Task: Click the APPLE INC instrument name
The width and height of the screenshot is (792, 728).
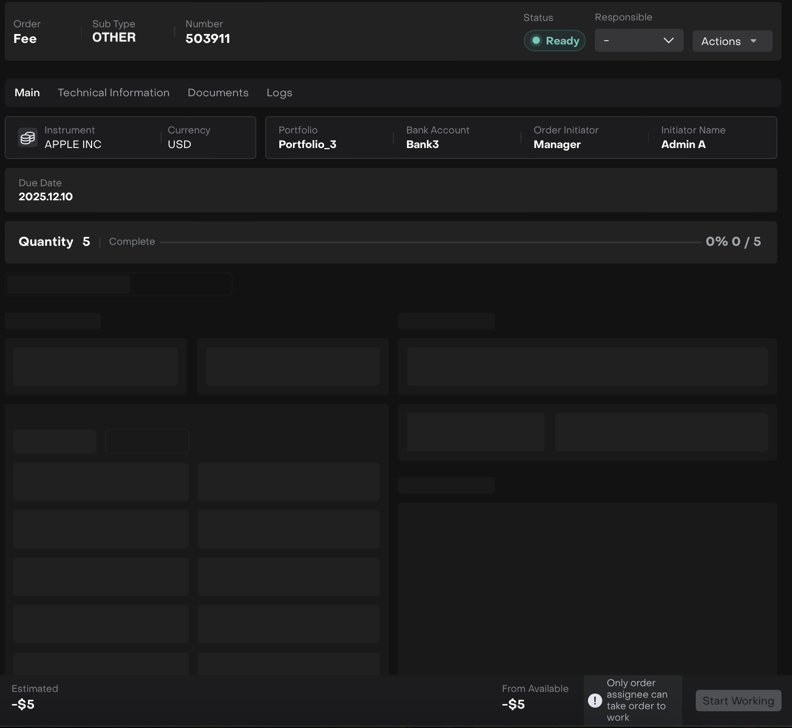Action: tap(73, 144)
